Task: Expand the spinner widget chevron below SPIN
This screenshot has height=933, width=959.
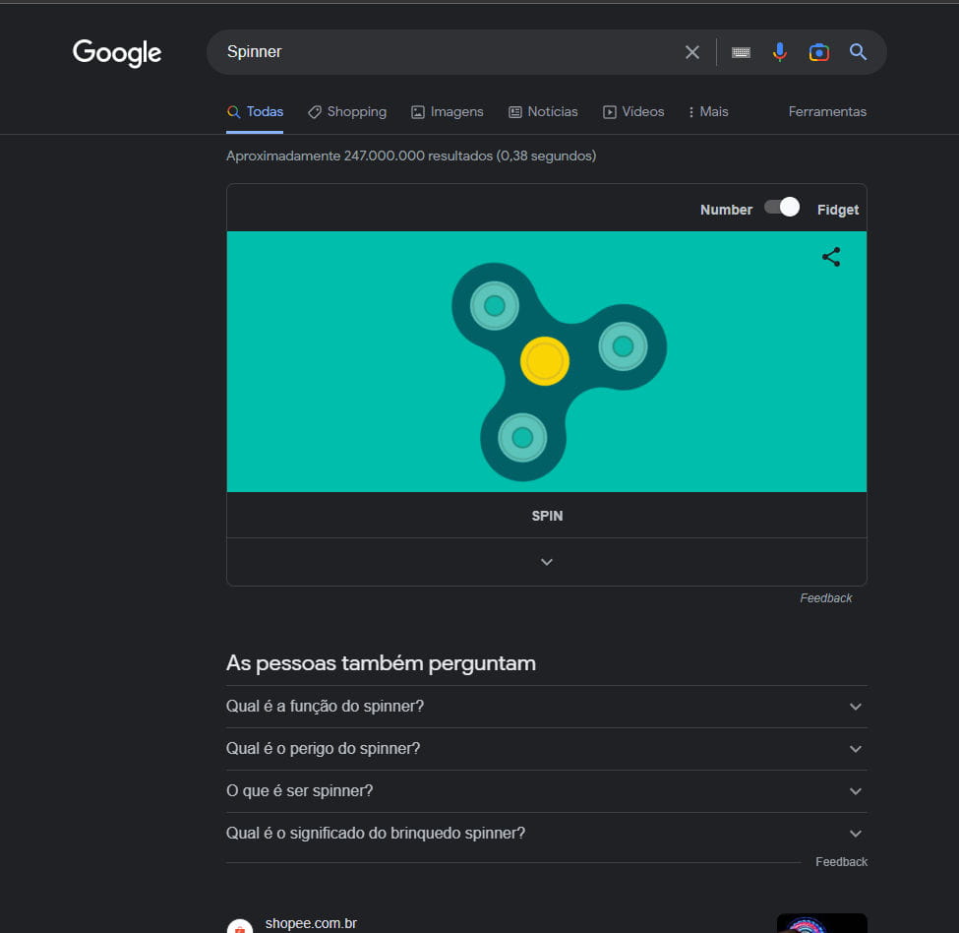Action: pyautogui.click(x=547, y=562)
